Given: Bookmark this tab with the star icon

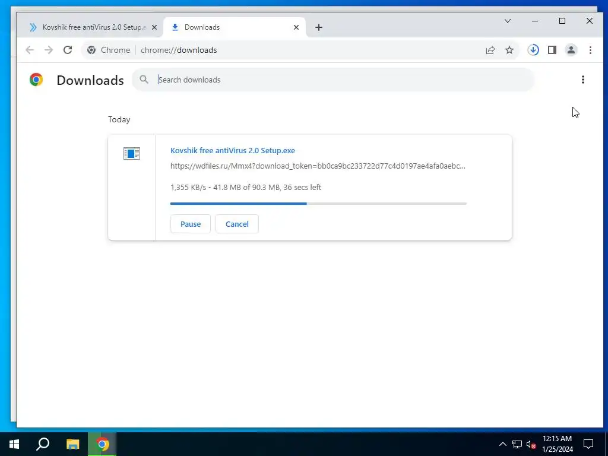Looking at the screenshot, I should (509, 50).
